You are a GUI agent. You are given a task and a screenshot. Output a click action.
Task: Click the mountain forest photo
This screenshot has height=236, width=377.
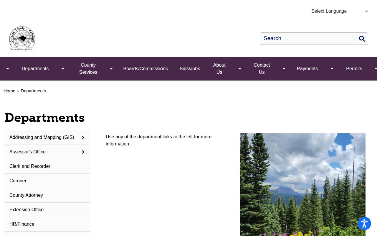click(303, 185)
